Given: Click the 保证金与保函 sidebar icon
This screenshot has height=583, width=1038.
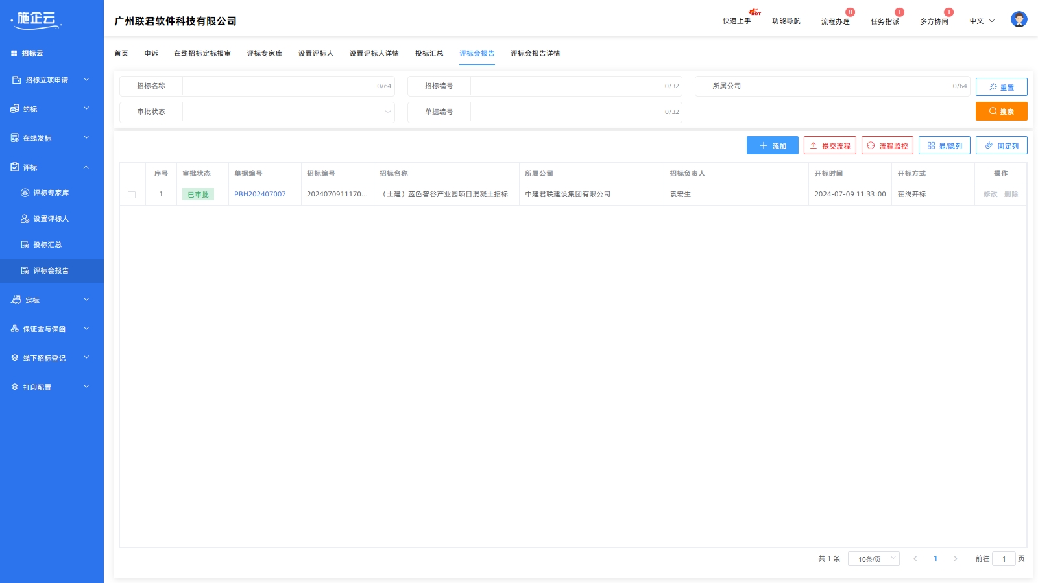Looking at the screenshot, I should tap(14, 329).
